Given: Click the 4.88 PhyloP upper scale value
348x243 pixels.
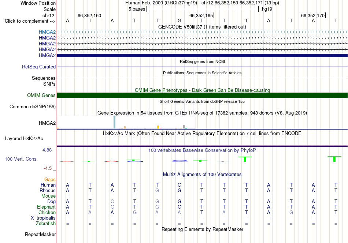Looking at the screenshot, I should [x=47, y=150].
